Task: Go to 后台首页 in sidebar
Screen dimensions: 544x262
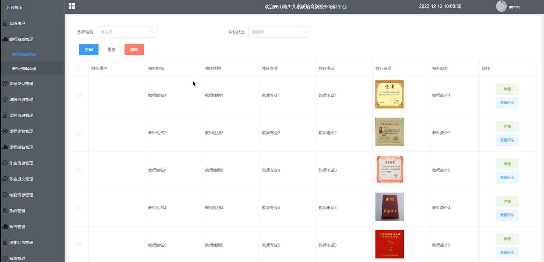Action: coord(14,7)
